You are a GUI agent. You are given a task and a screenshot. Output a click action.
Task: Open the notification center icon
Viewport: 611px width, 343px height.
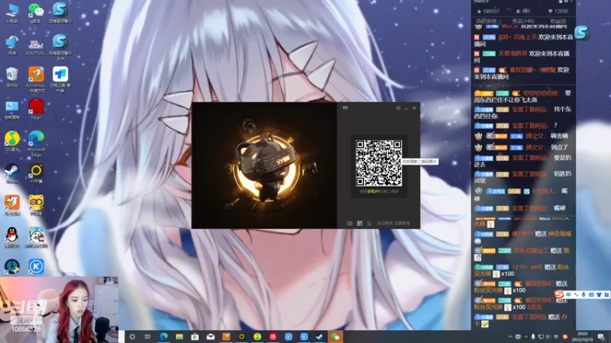[601, 337]
